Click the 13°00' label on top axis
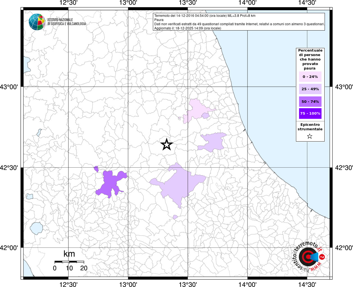Screen dimensions: 353x287 pyautogui.click(x=128, y=3)
